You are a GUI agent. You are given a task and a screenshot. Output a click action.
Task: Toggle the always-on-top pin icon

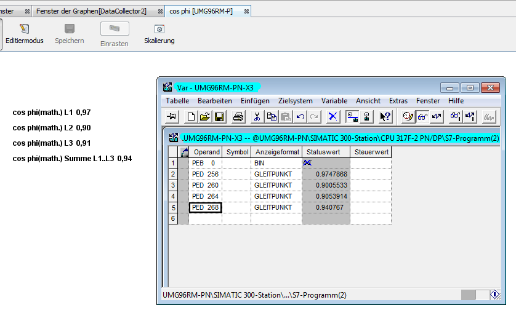pyautogui.click(x=171, y=116)
